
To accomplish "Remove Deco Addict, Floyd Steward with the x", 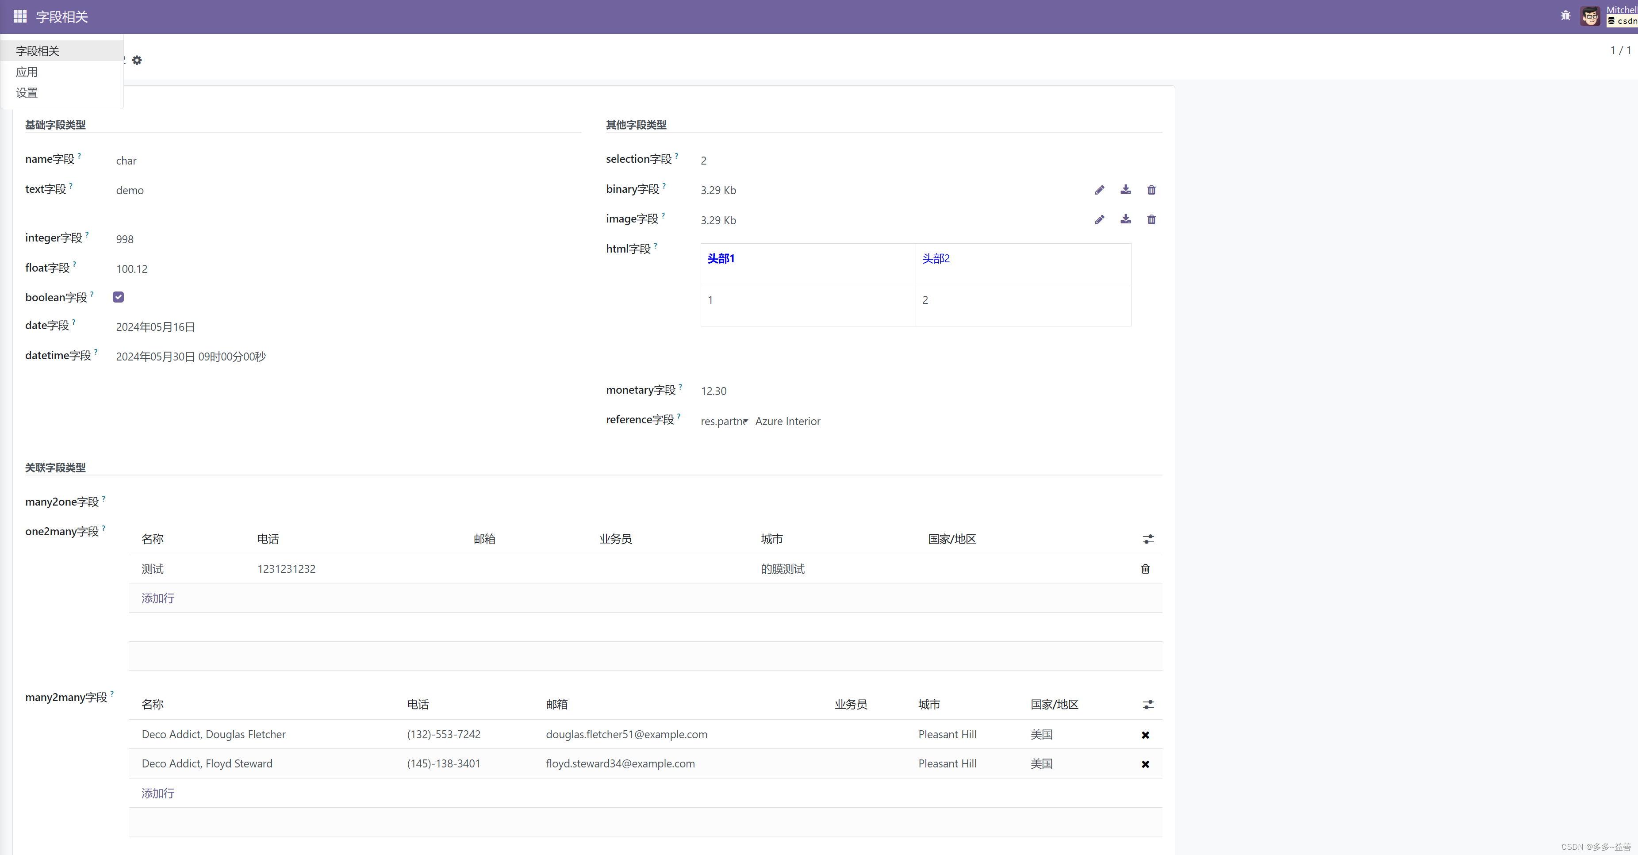I will (x=1145, y=764).
